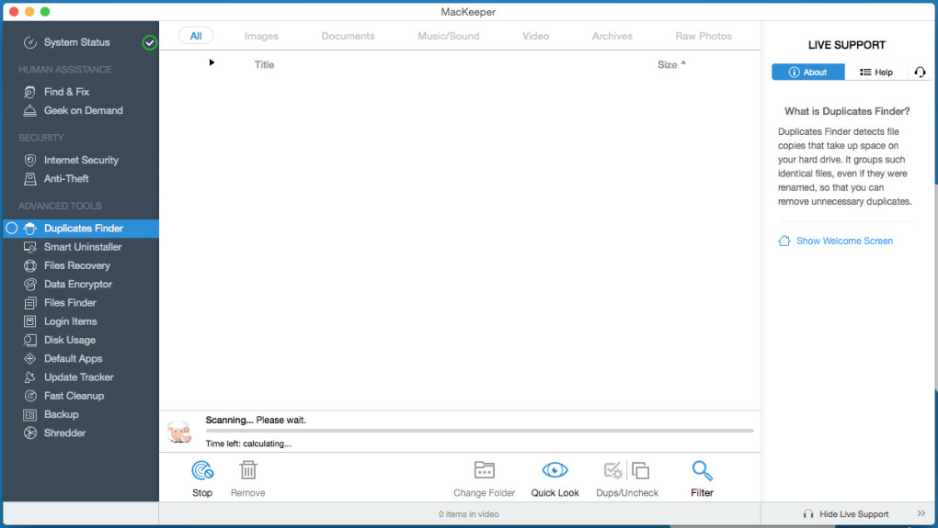Click the LIVE SUPPORT panel title
The image size is (938, 528).
pyautogui.click(x=846, y=45)
